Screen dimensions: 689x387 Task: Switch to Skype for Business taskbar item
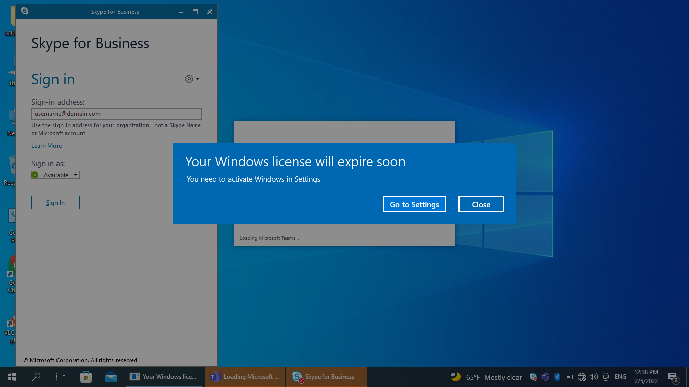pos(326,377)
